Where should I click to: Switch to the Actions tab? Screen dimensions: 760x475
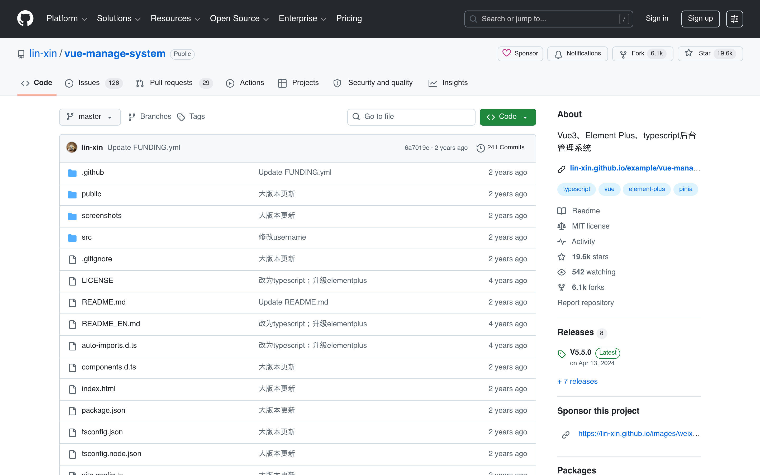pyautogui.click(x=245, y=83)
